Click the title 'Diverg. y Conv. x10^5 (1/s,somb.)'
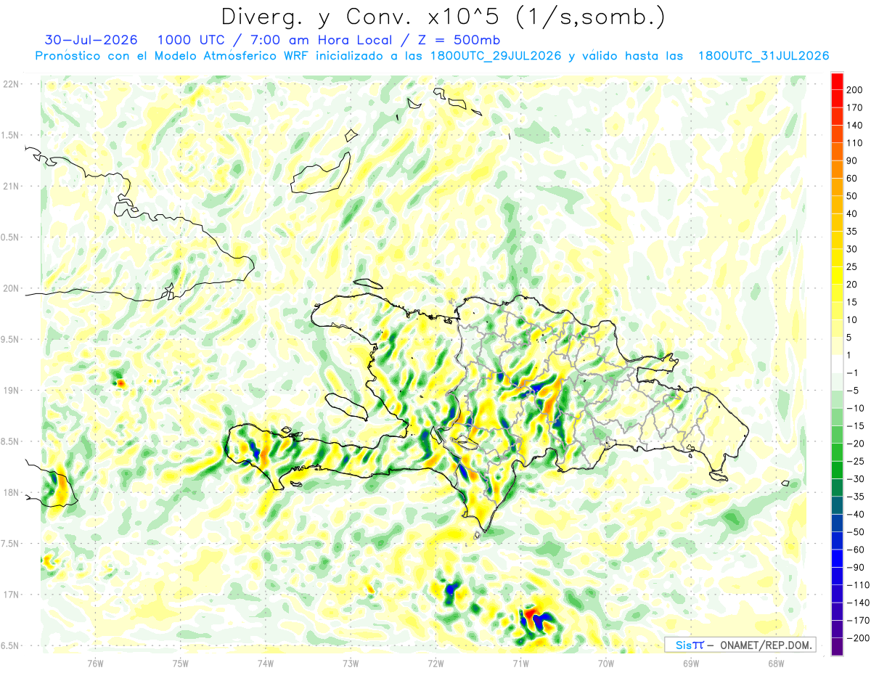The image size is (871, 673). tap(443, 17)
